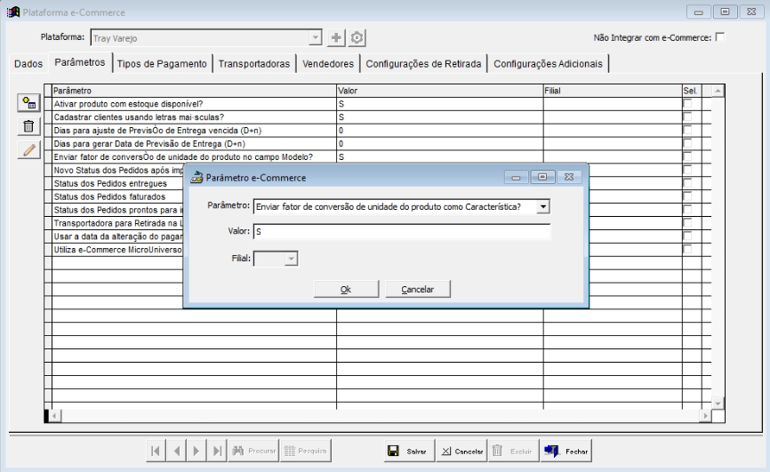Open Configurações Adicionais tab
This screenshot has width=770, height=472.
point(548,64)
